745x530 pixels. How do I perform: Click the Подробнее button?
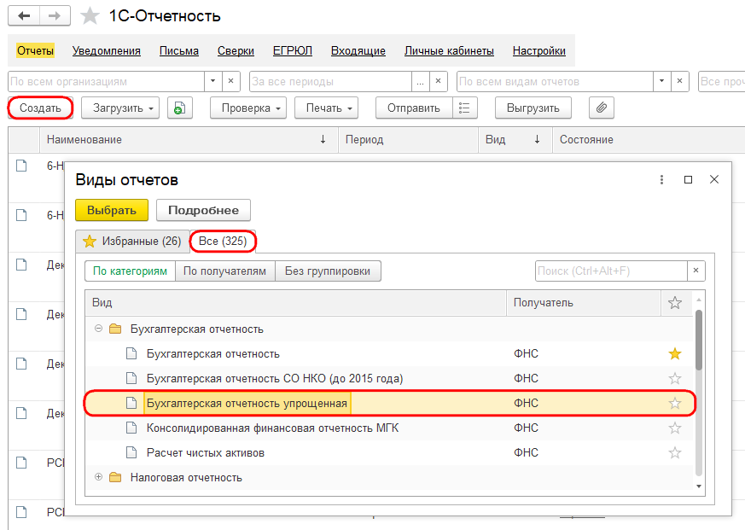pos(203,210)
